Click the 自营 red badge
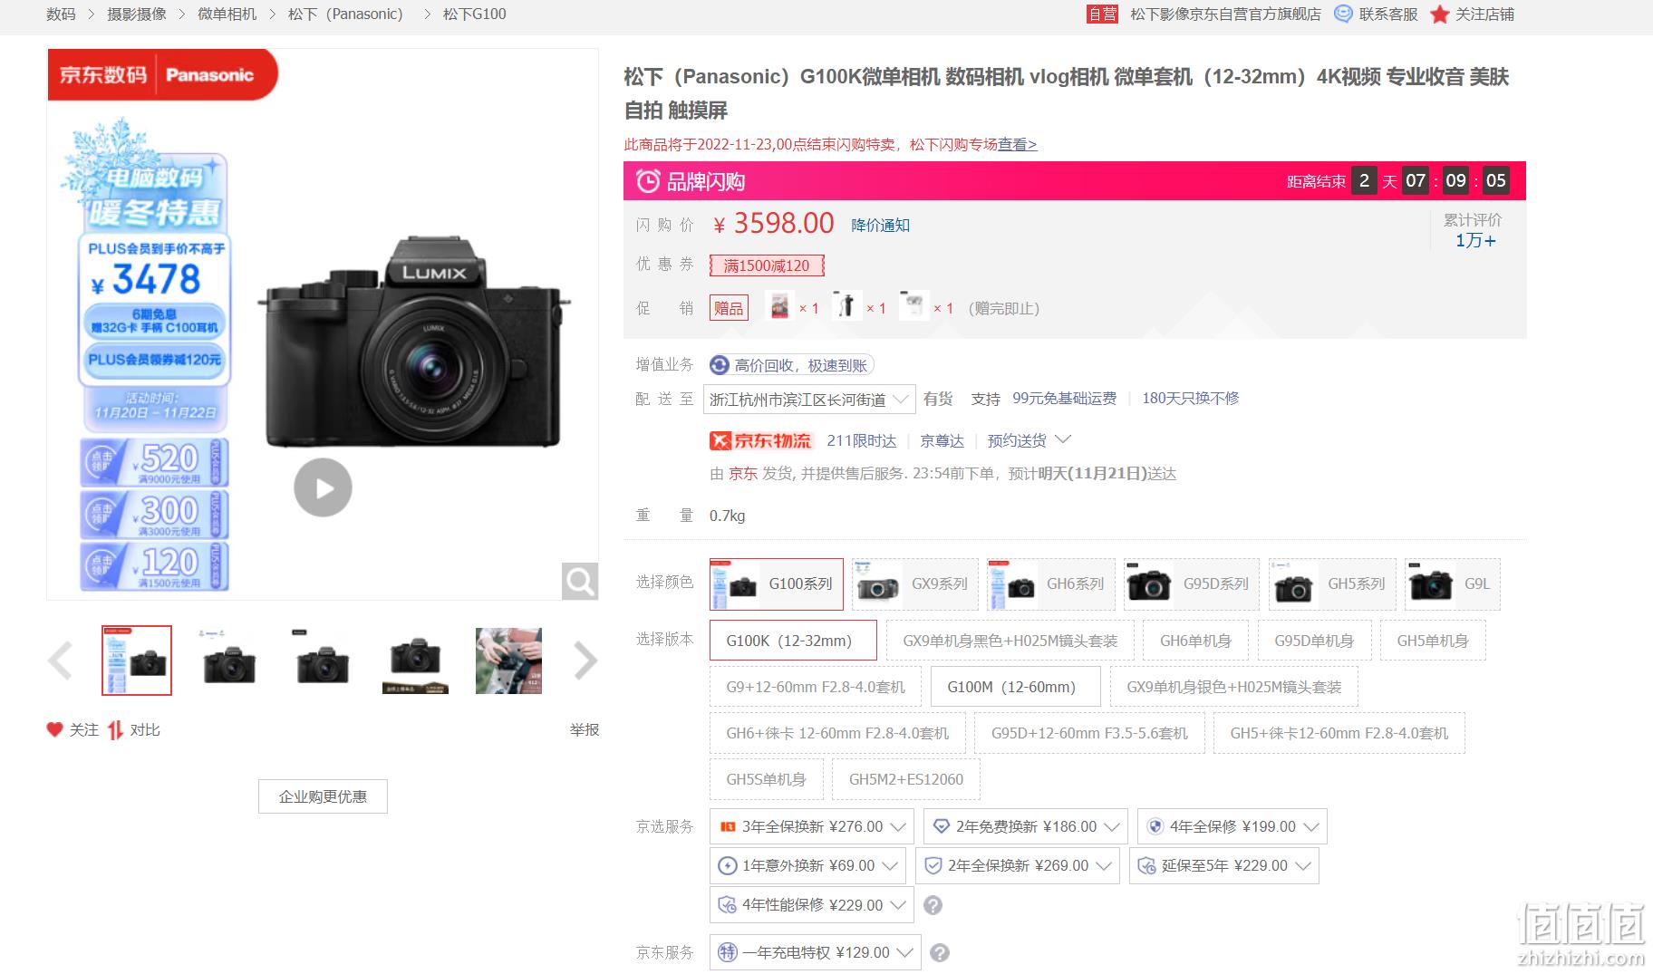This screenshot has height=974, width=1653. pyautogui.click(x=1102, y=14)
